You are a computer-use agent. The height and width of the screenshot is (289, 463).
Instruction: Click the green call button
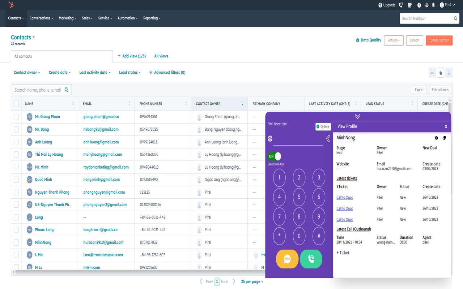[x=311, y=259]
